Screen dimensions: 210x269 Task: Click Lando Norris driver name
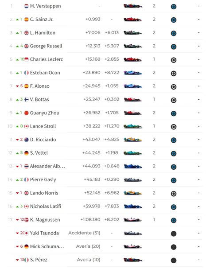coord(44,193)
